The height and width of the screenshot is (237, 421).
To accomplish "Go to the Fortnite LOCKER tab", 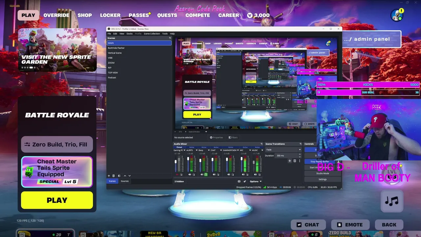I will (110, 15).
